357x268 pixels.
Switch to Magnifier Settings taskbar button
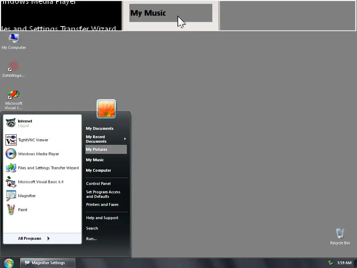47,263
